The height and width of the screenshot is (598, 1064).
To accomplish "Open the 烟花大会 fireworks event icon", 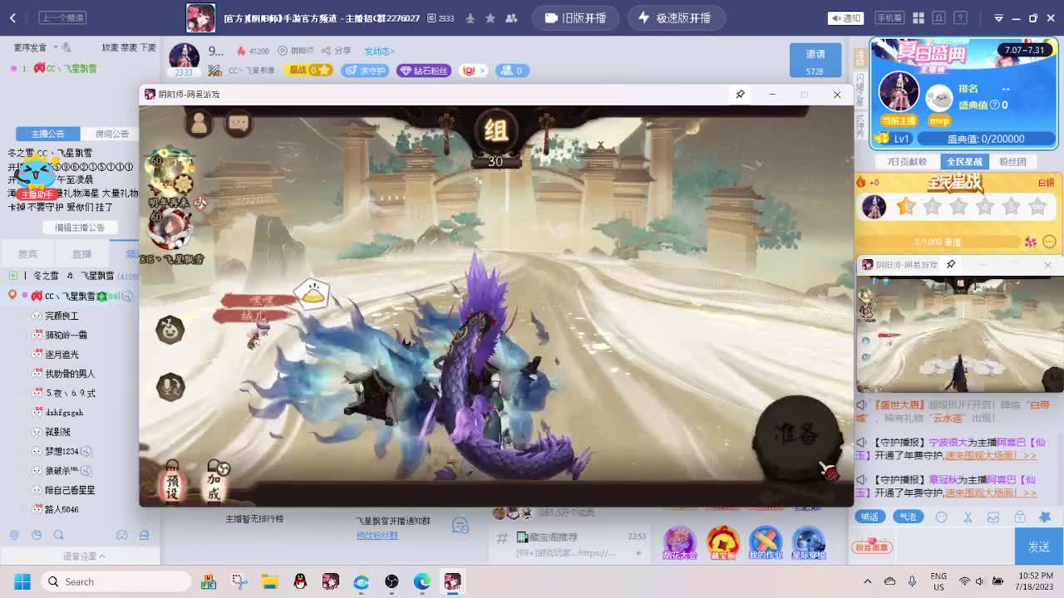I will tap(678, 542).
